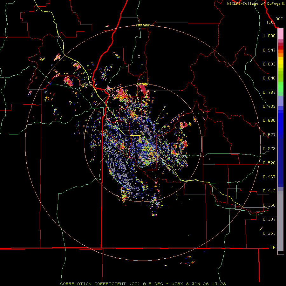This screenshot has height=286, width=286.
Task: Click the [CC] legend label
Action: pyautogui.click(x=271, y=22)
